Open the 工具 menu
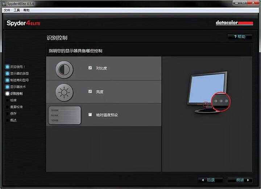The image size is (261, 189). point(17,10)
